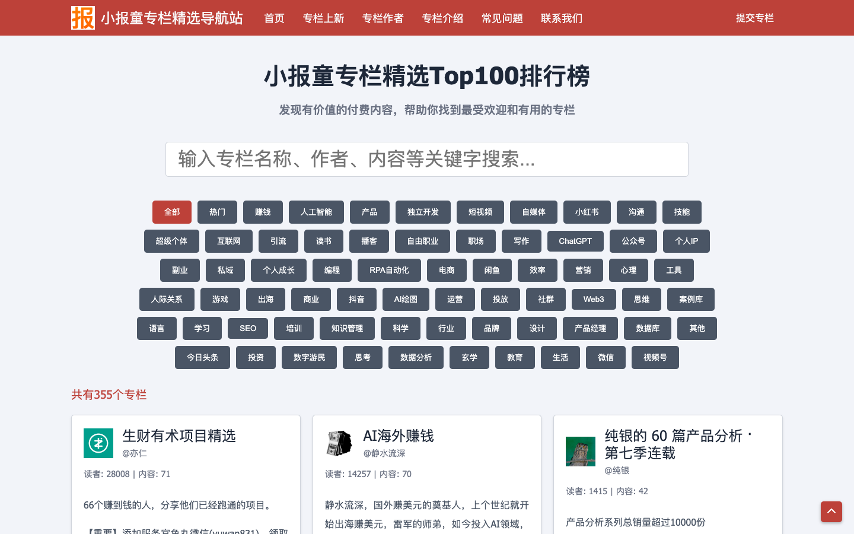This screenshot has height=534, width=854.
Task: Select 常见问题 in the top navigation
Action: [x=502, y=18]
